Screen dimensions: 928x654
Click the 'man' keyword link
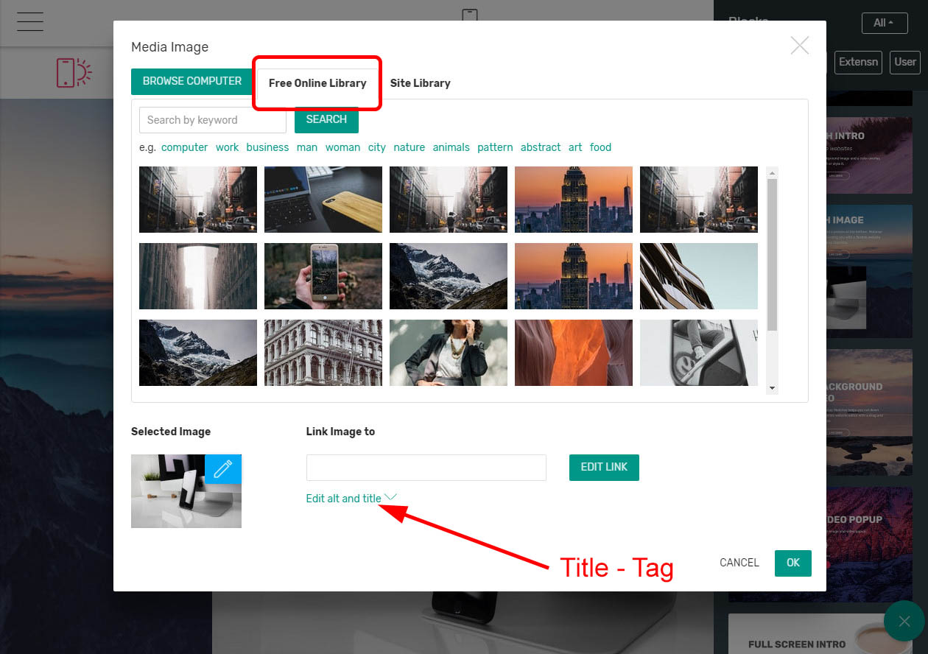click(307, 147)
